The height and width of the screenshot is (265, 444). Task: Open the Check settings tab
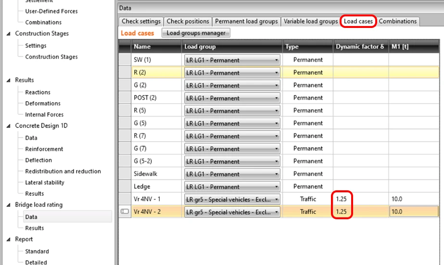[x=141, y=21]
